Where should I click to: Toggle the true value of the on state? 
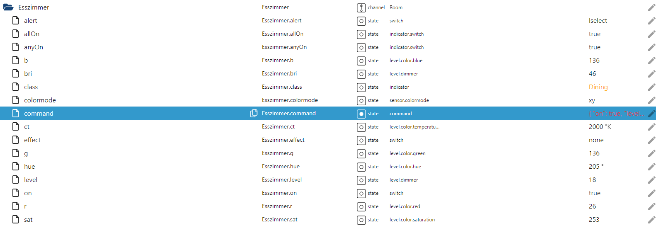point(594,193)
